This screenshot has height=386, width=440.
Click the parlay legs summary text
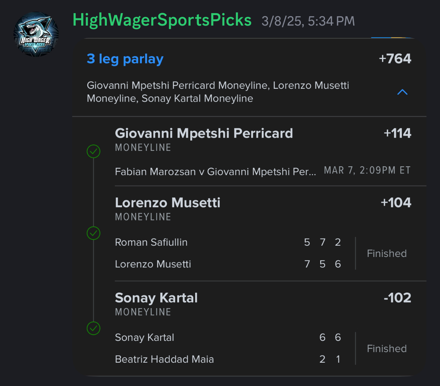[x=218, y=92]
